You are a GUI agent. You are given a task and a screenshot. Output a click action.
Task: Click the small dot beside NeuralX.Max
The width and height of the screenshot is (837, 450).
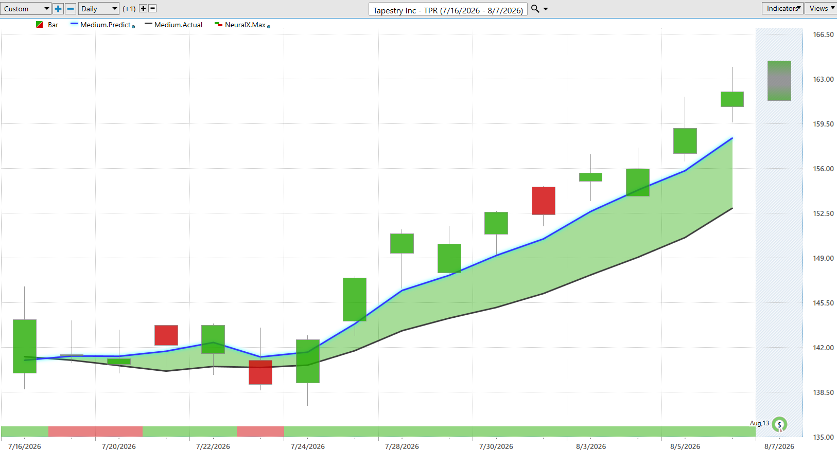[269, 26]
